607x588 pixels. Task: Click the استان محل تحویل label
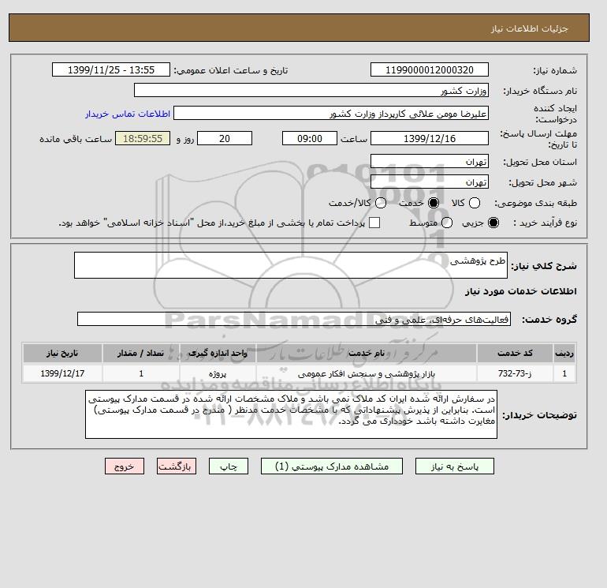point(540,162)
